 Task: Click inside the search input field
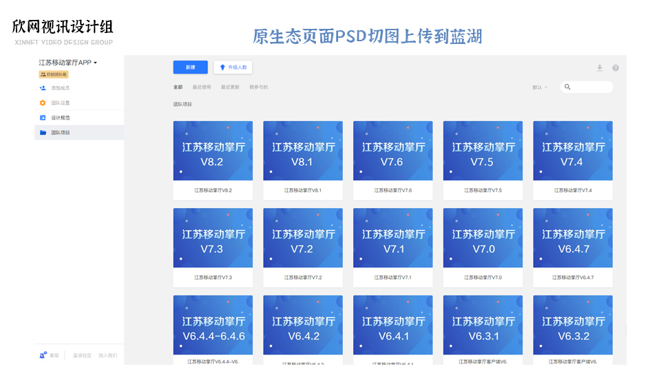point(587,87)
